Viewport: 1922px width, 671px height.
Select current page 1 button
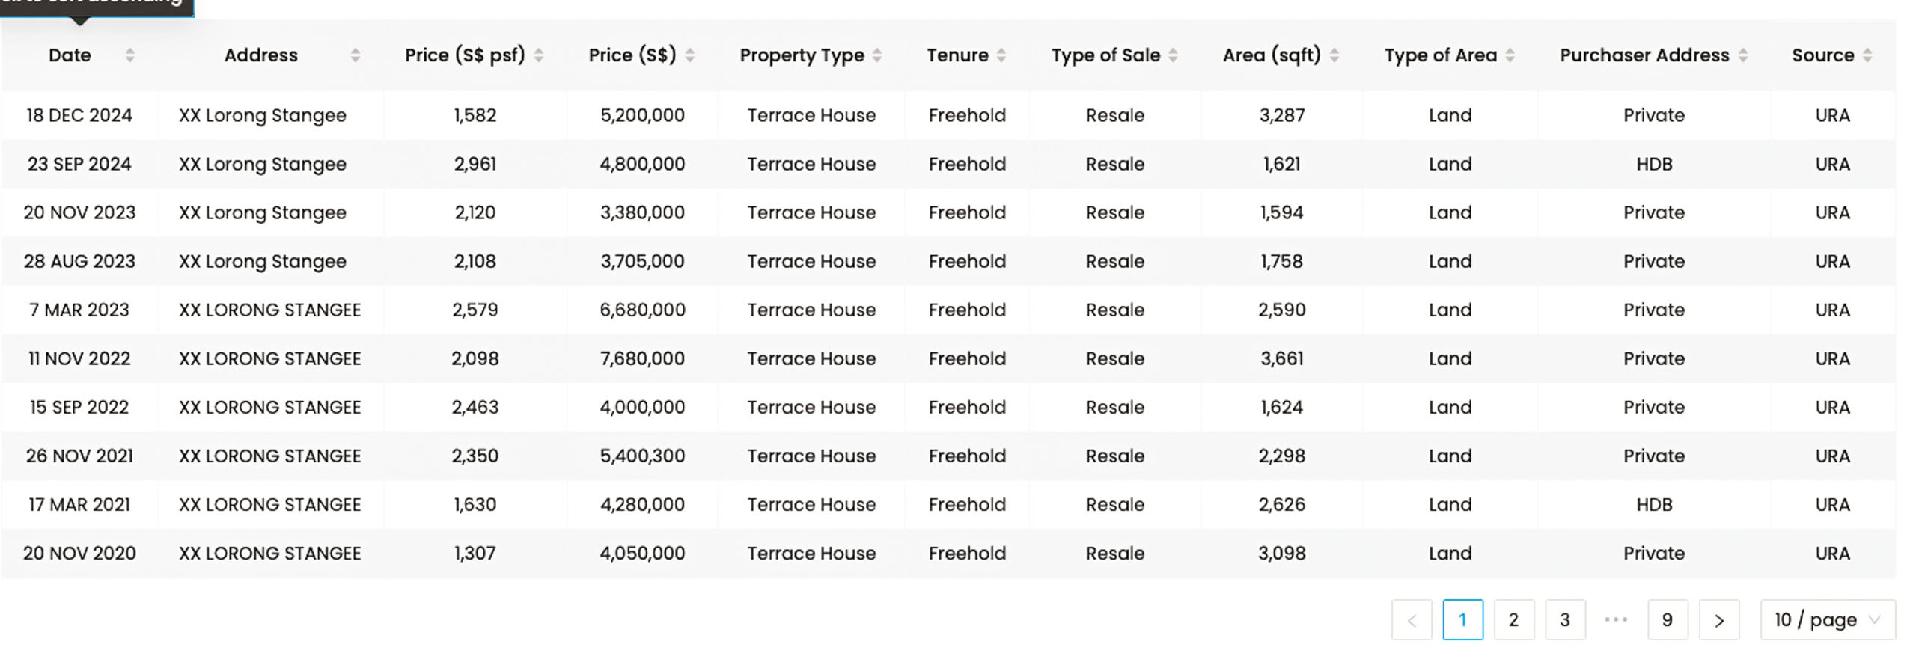(1462, 620)
